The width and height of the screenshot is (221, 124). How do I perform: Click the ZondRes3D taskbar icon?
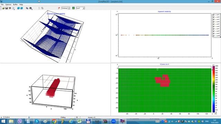(122, 121)
